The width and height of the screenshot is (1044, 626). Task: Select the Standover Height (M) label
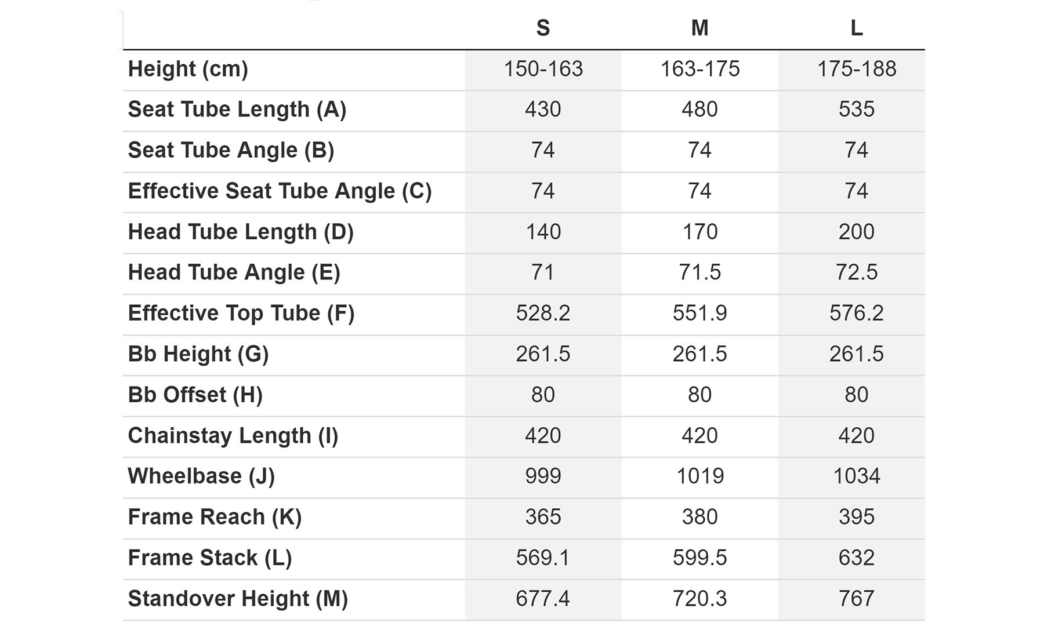tap(237, 599)
